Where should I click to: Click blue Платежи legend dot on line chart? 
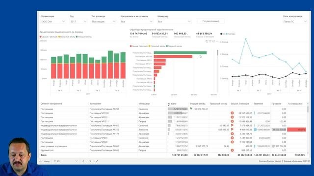point(227,34)
